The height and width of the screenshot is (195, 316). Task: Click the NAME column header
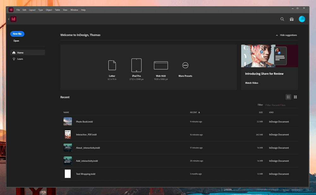click(66, 113)
